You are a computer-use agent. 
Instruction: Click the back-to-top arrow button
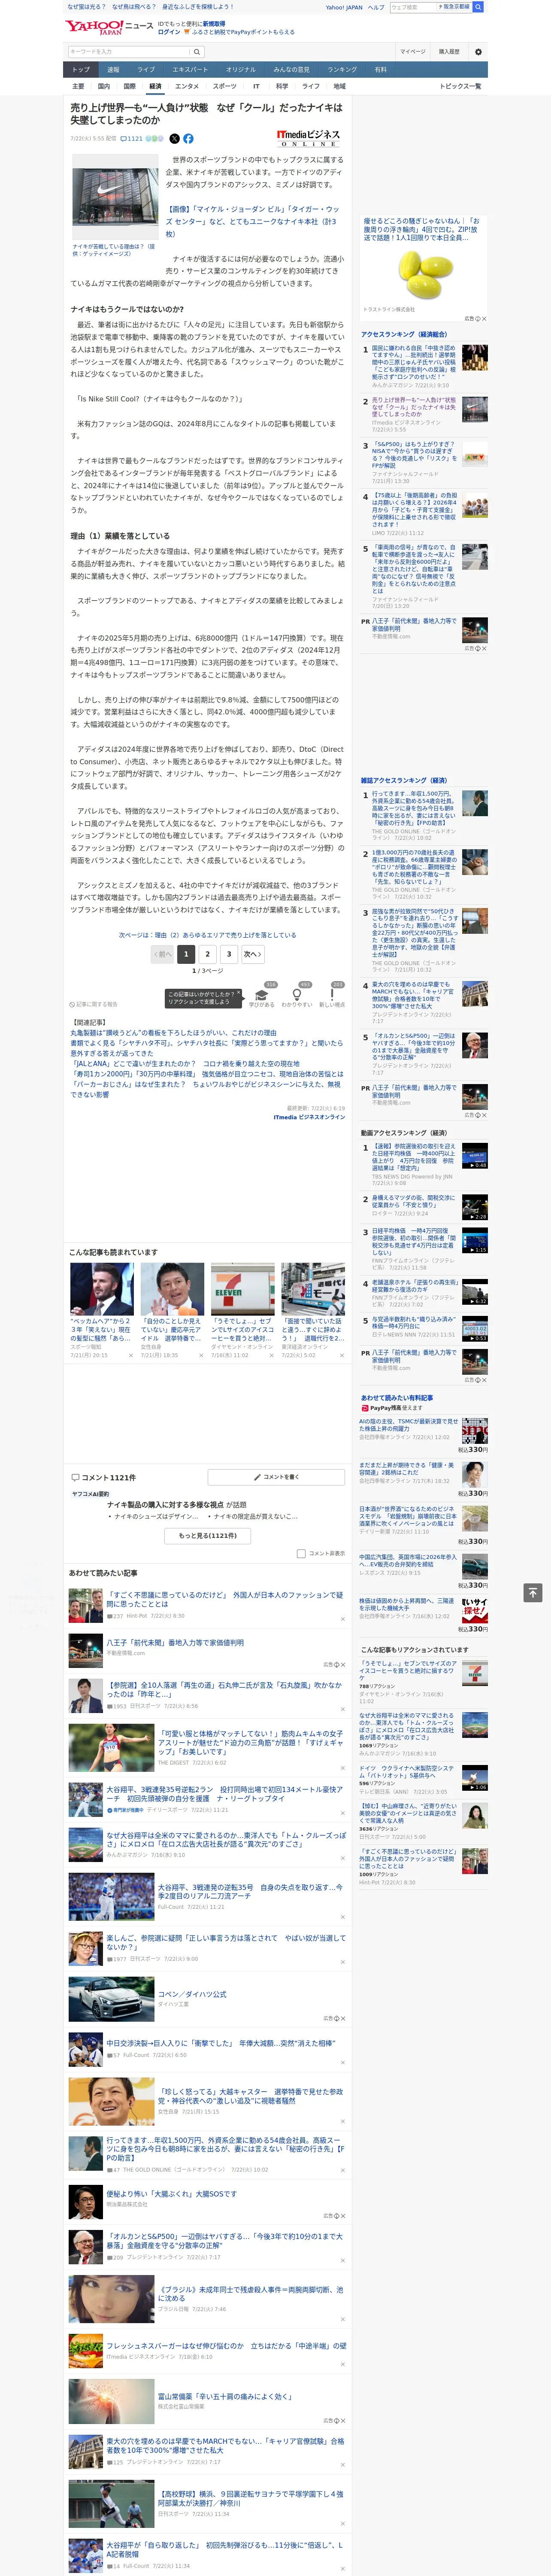(x=533, y=1592)
